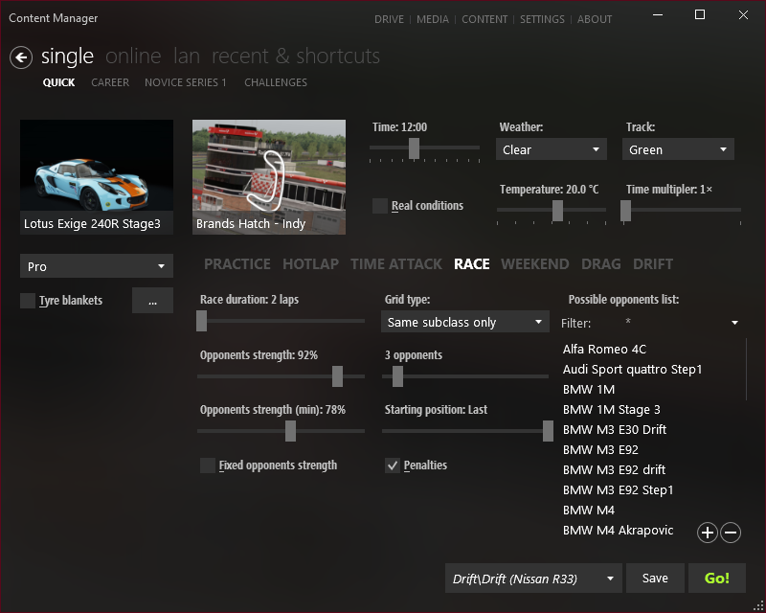Image resolution: width=766 pixels, height=613 pixels.
Task: Click the Go! button
Action: pos(717,579)
